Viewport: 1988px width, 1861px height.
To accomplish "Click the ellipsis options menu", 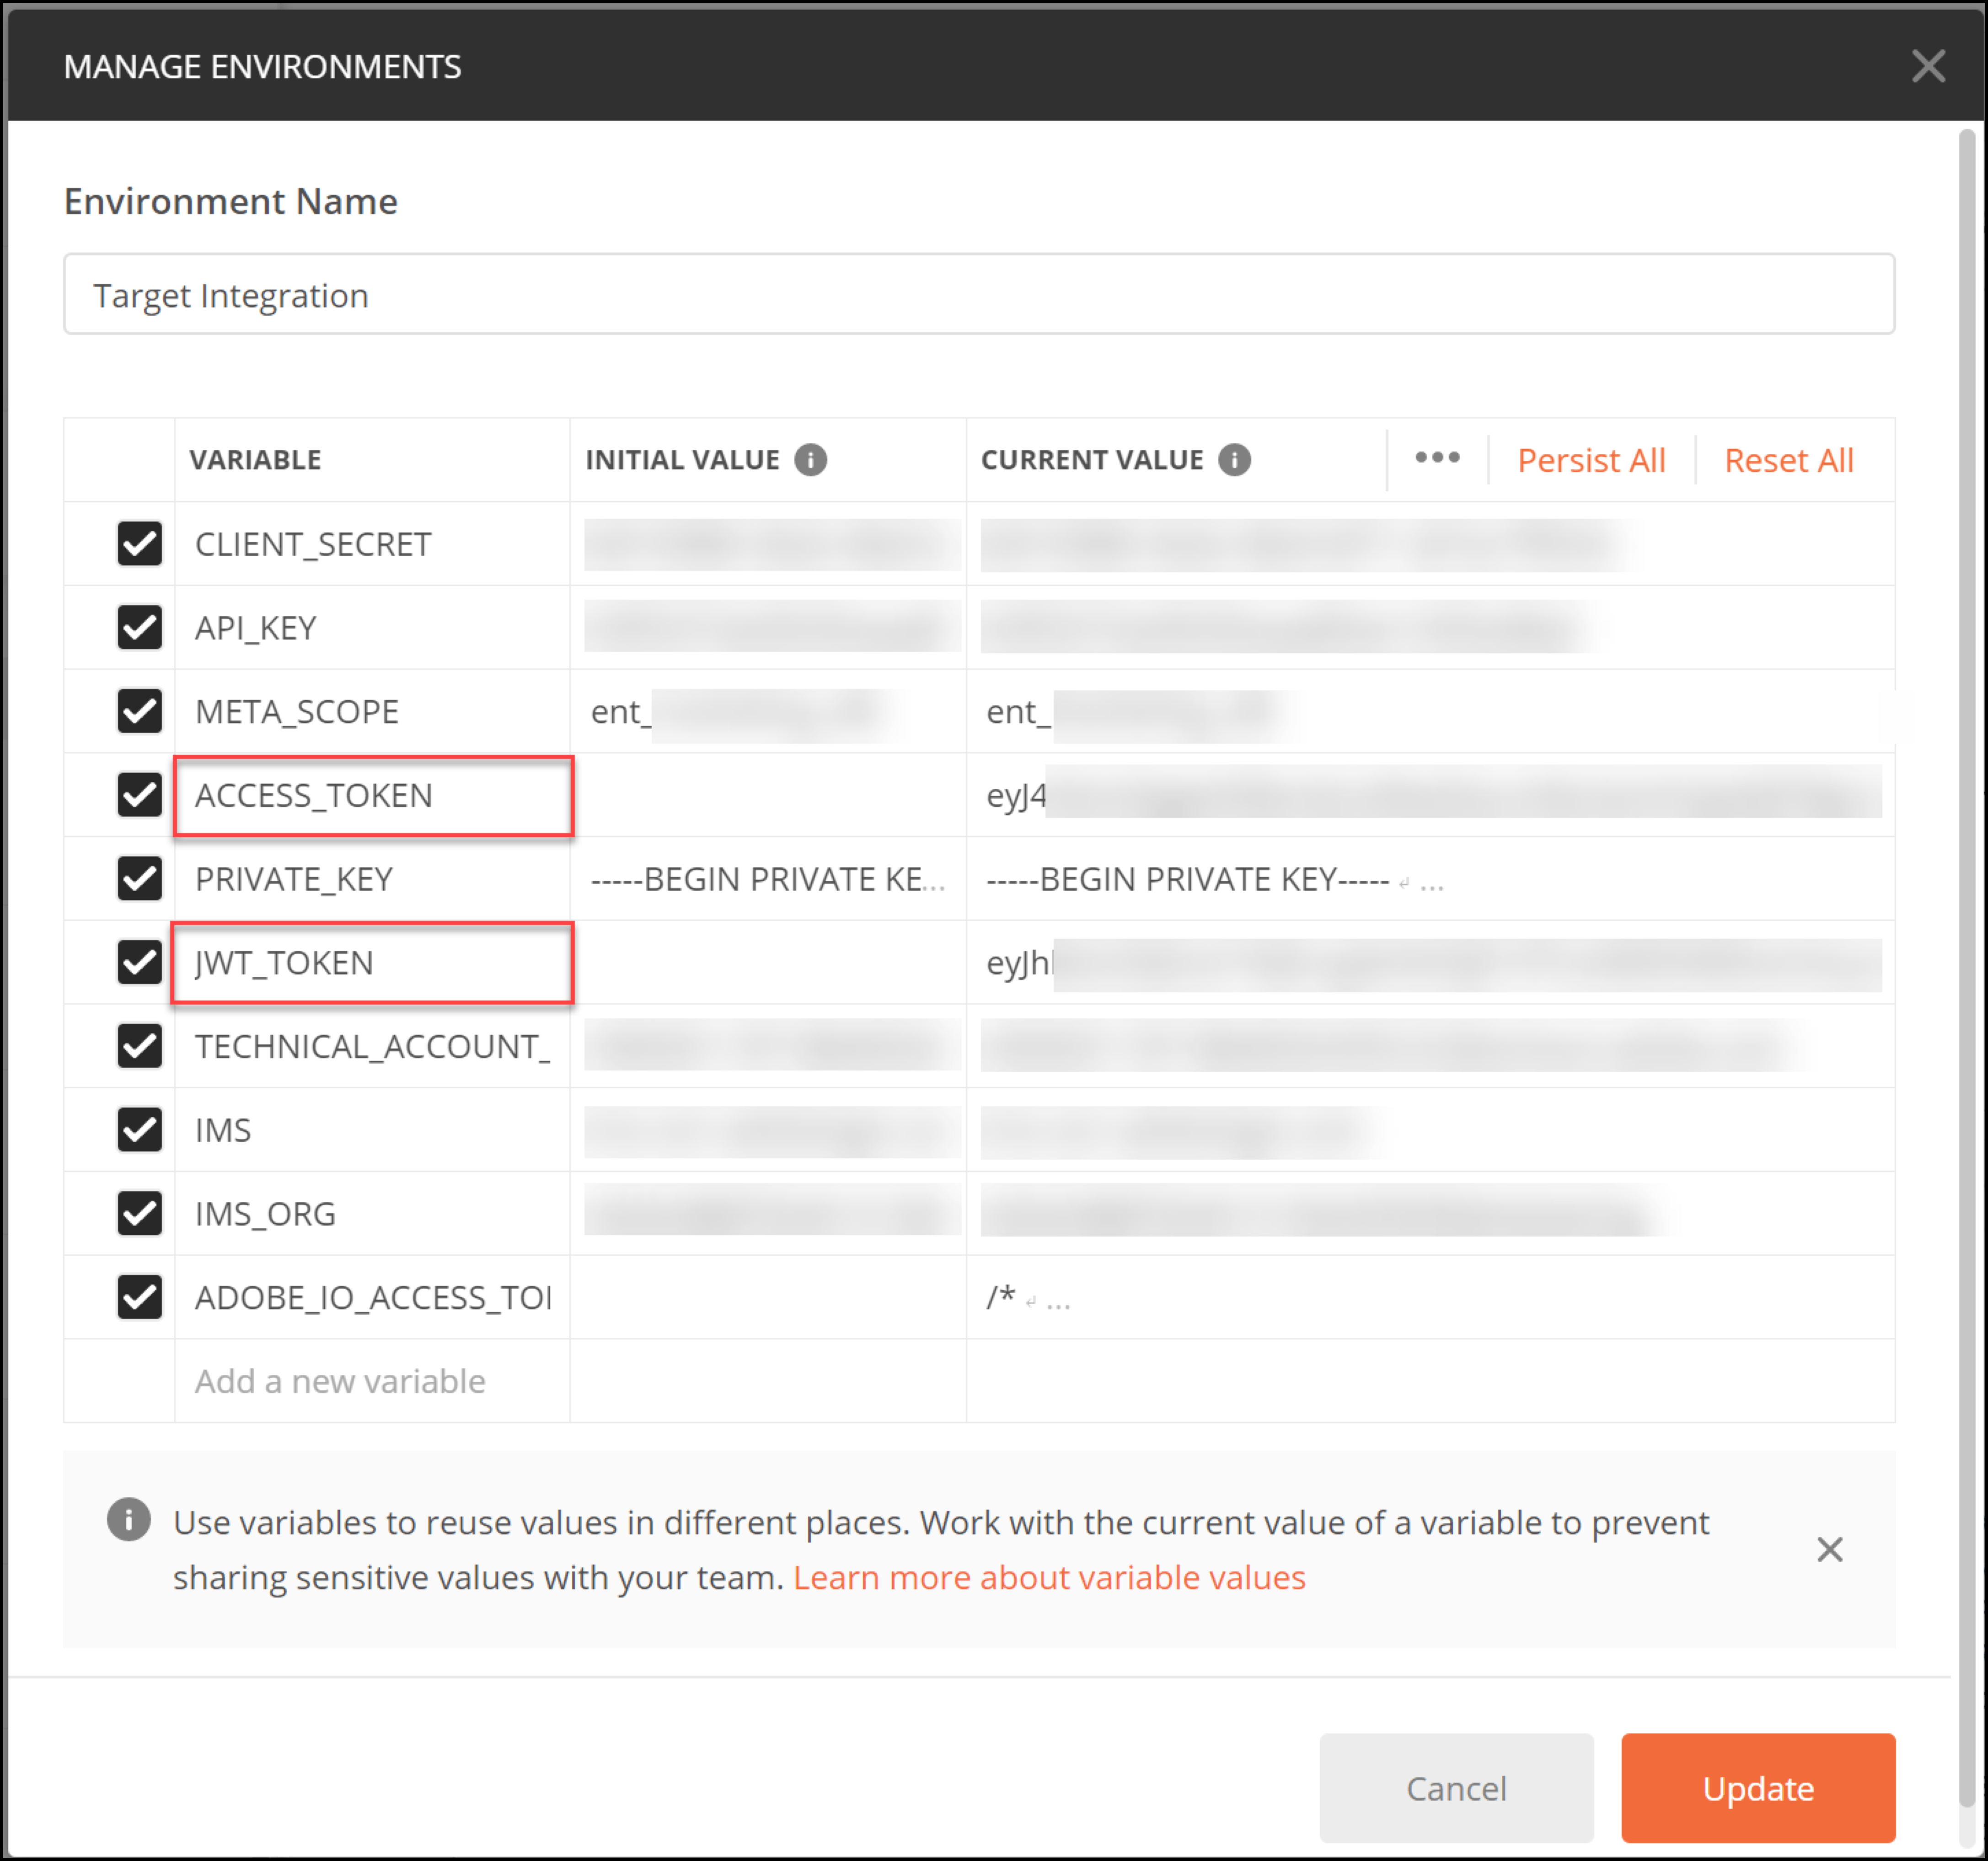I will click(1437, 457).
